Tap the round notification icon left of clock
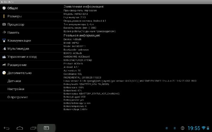 point(183,128)
